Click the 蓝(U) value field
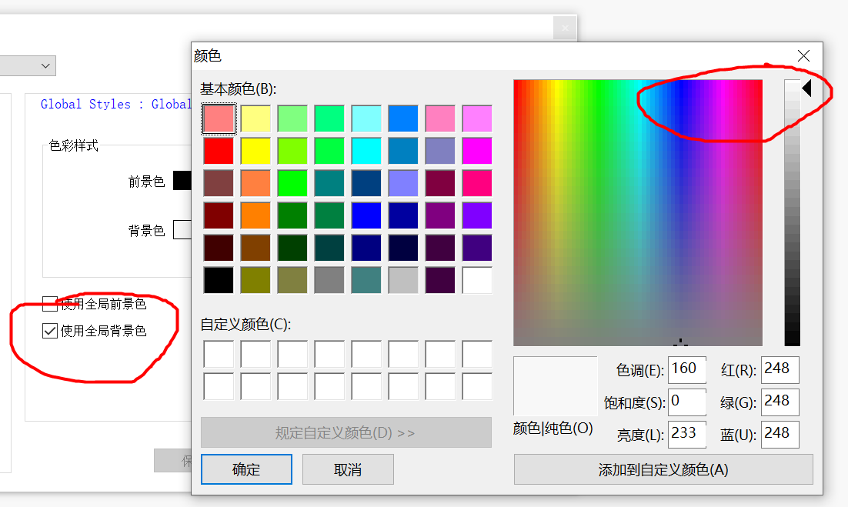Viewport: 848px width, 507px height. (x=780, y=435)
